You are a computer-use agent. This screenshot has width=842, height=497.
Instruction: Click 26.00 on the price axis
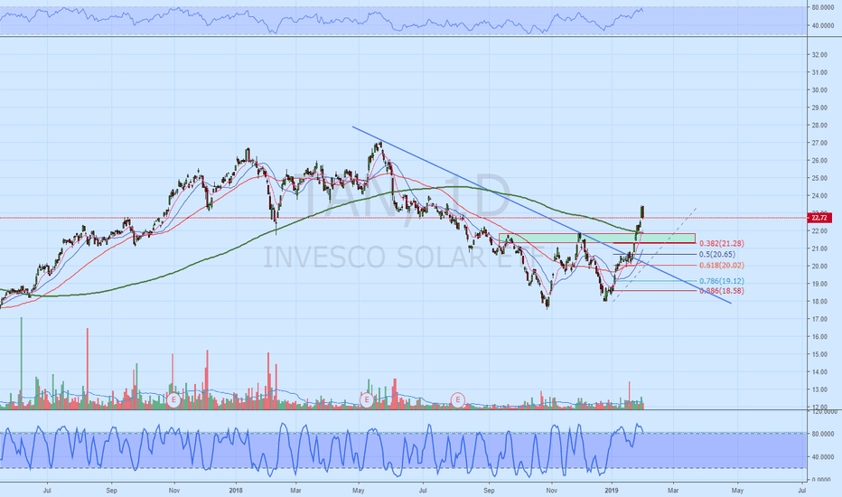(x=819, y=161)
